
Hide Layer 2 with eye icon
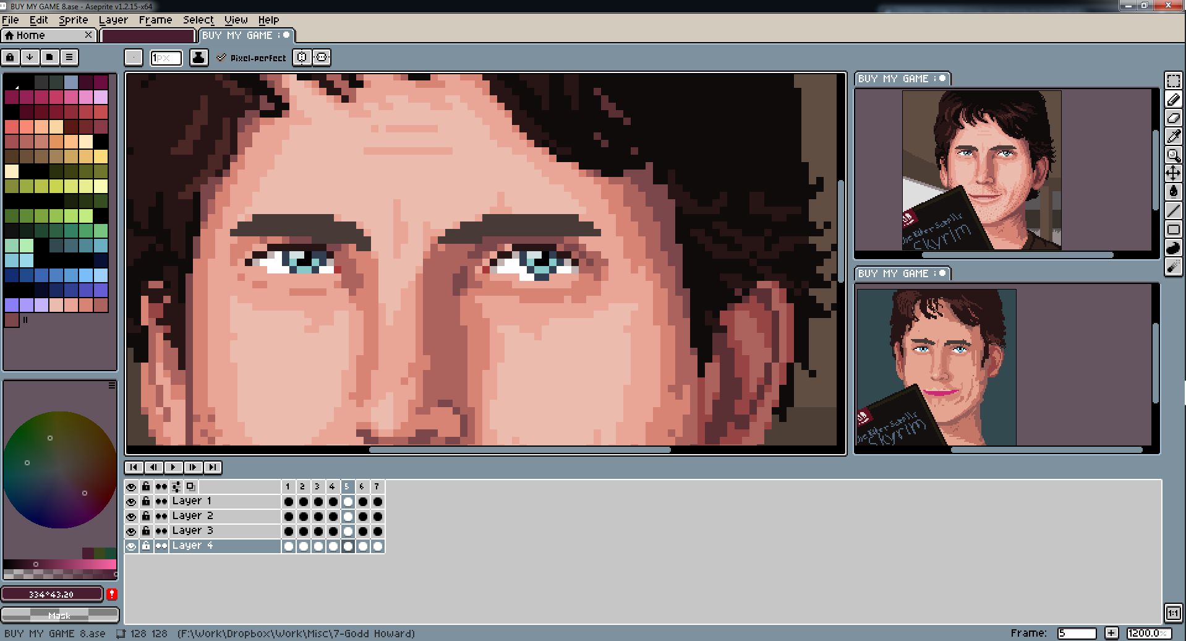click(x=131, y=516)
